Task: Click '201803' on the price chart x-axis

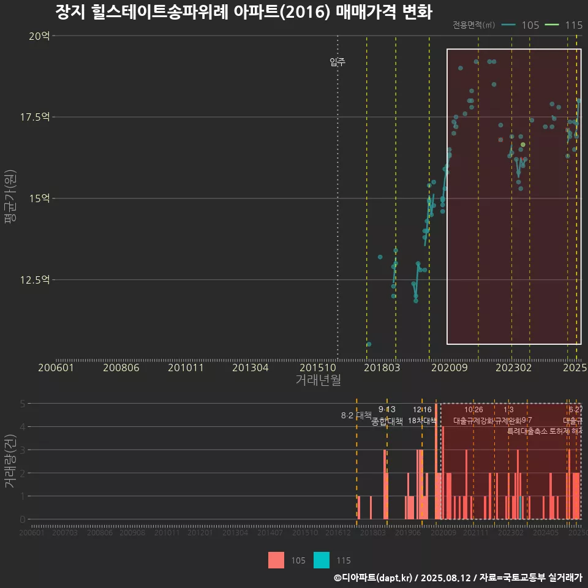Action: tap(382, 367)
